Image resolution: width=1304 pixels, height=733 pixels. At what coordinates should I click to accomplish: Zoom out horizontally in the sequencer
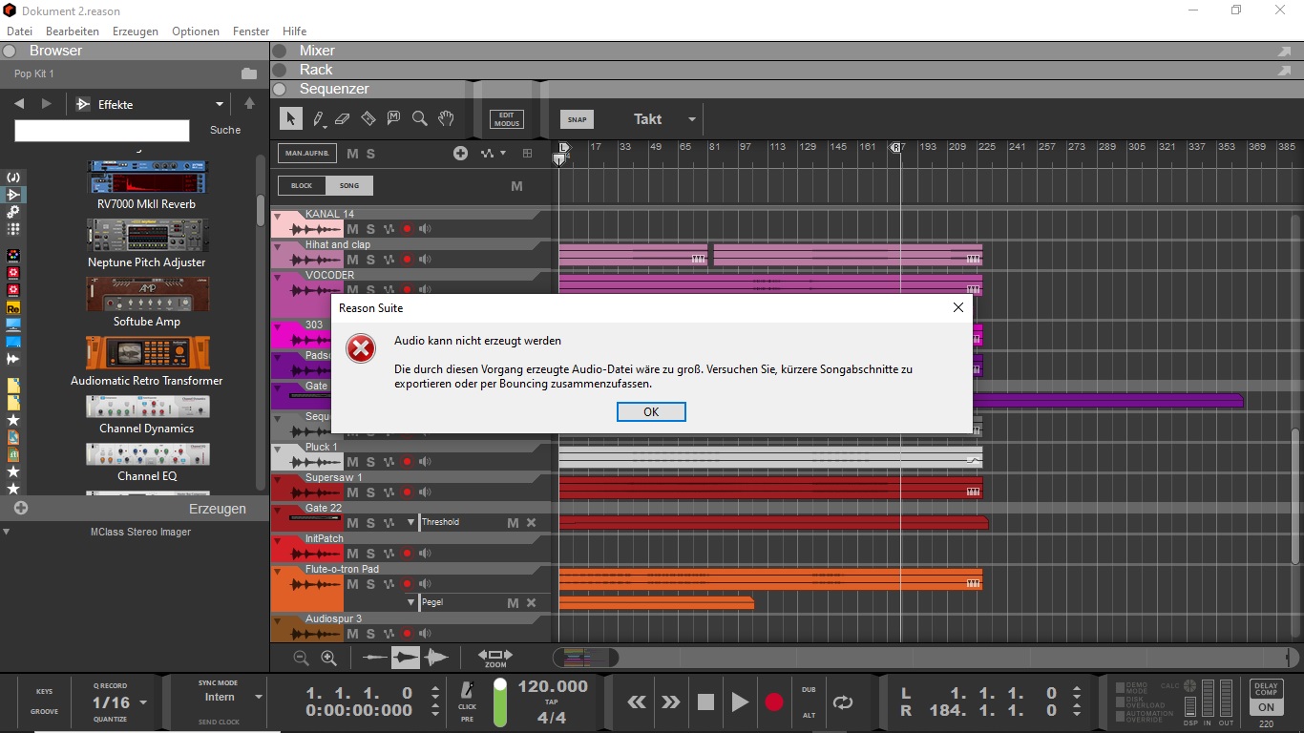coord(301,658)
